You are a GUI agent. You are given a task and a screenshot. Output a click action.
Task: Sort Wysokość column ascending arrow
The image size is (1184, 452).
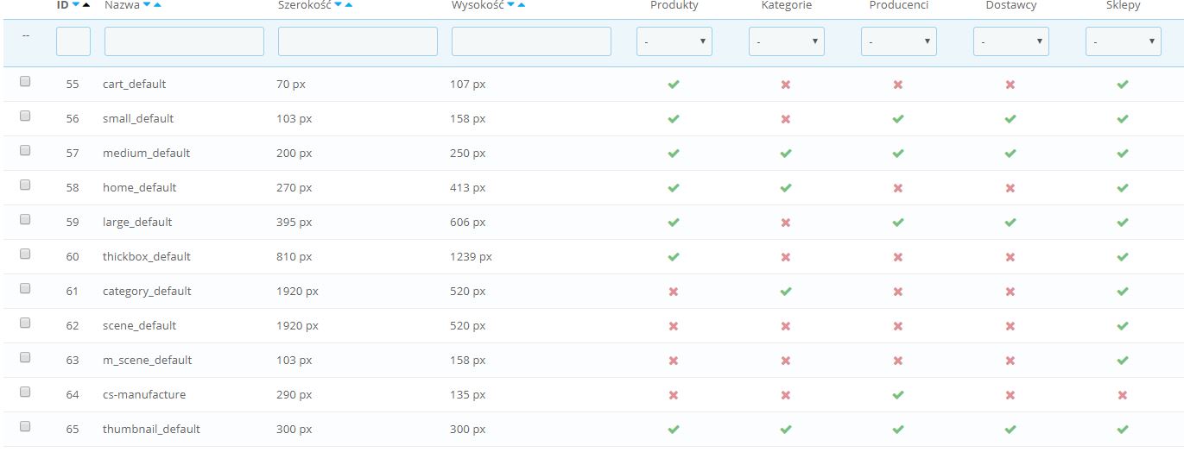pyautogui.click(x=522, y=5)
